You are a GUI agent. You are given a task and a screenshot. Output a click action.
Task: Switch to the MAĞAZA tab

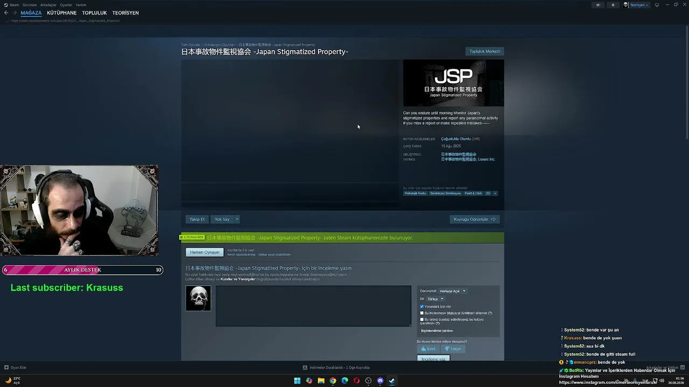(31, 13)
